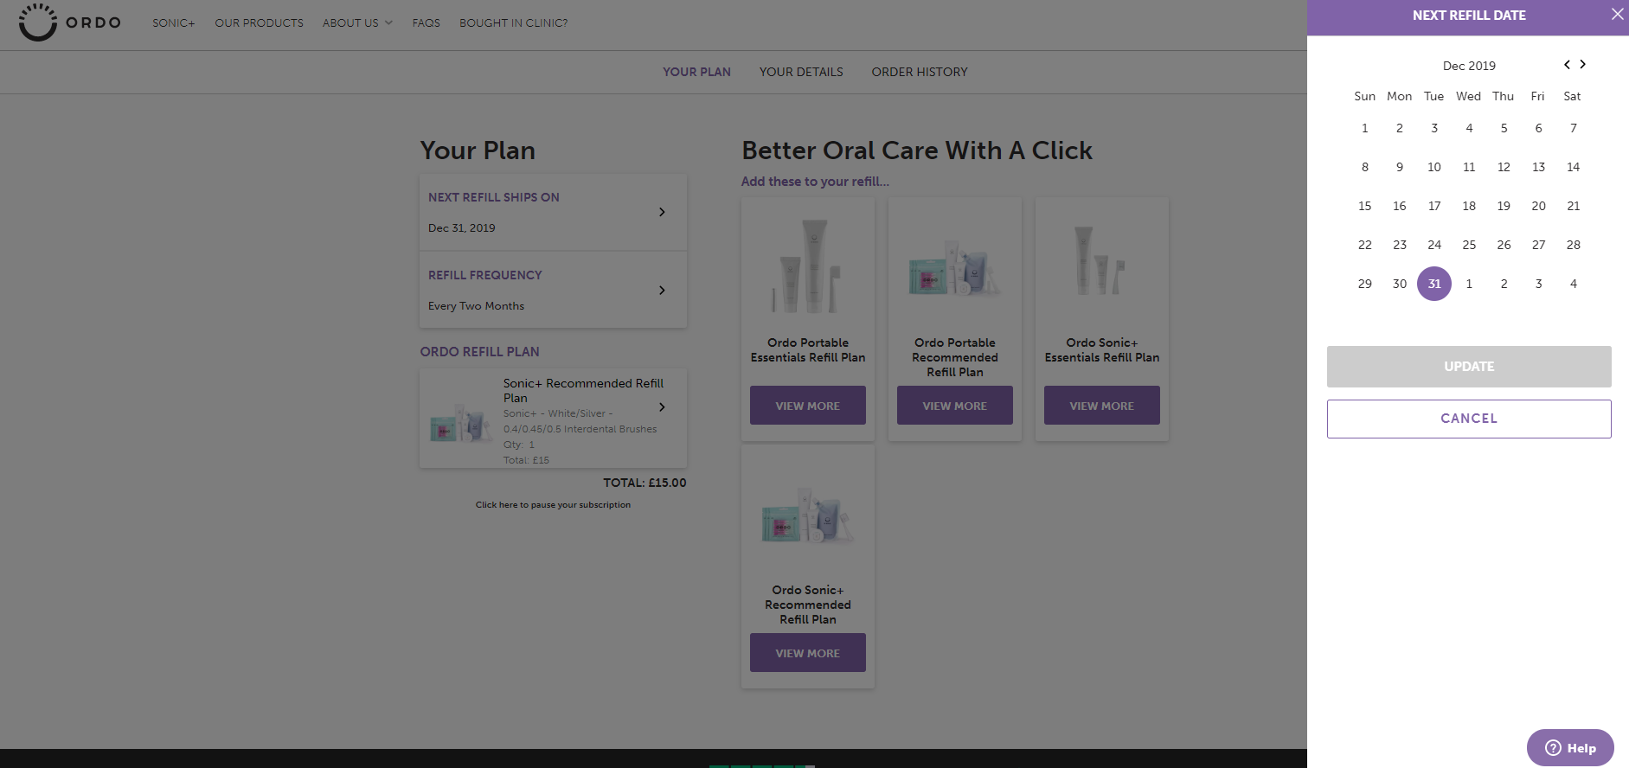Viewport: 1629px width, 768px height.
Task: Open Refill Frequency chevron
Action: [662, 290]
